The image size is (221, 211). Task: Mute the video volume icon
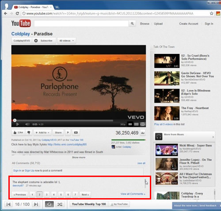[27, 124]
